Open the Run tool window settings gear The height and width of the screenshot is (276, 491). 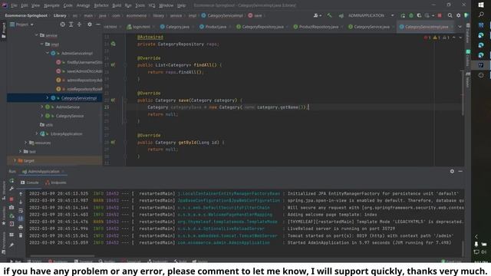point(452,171)
